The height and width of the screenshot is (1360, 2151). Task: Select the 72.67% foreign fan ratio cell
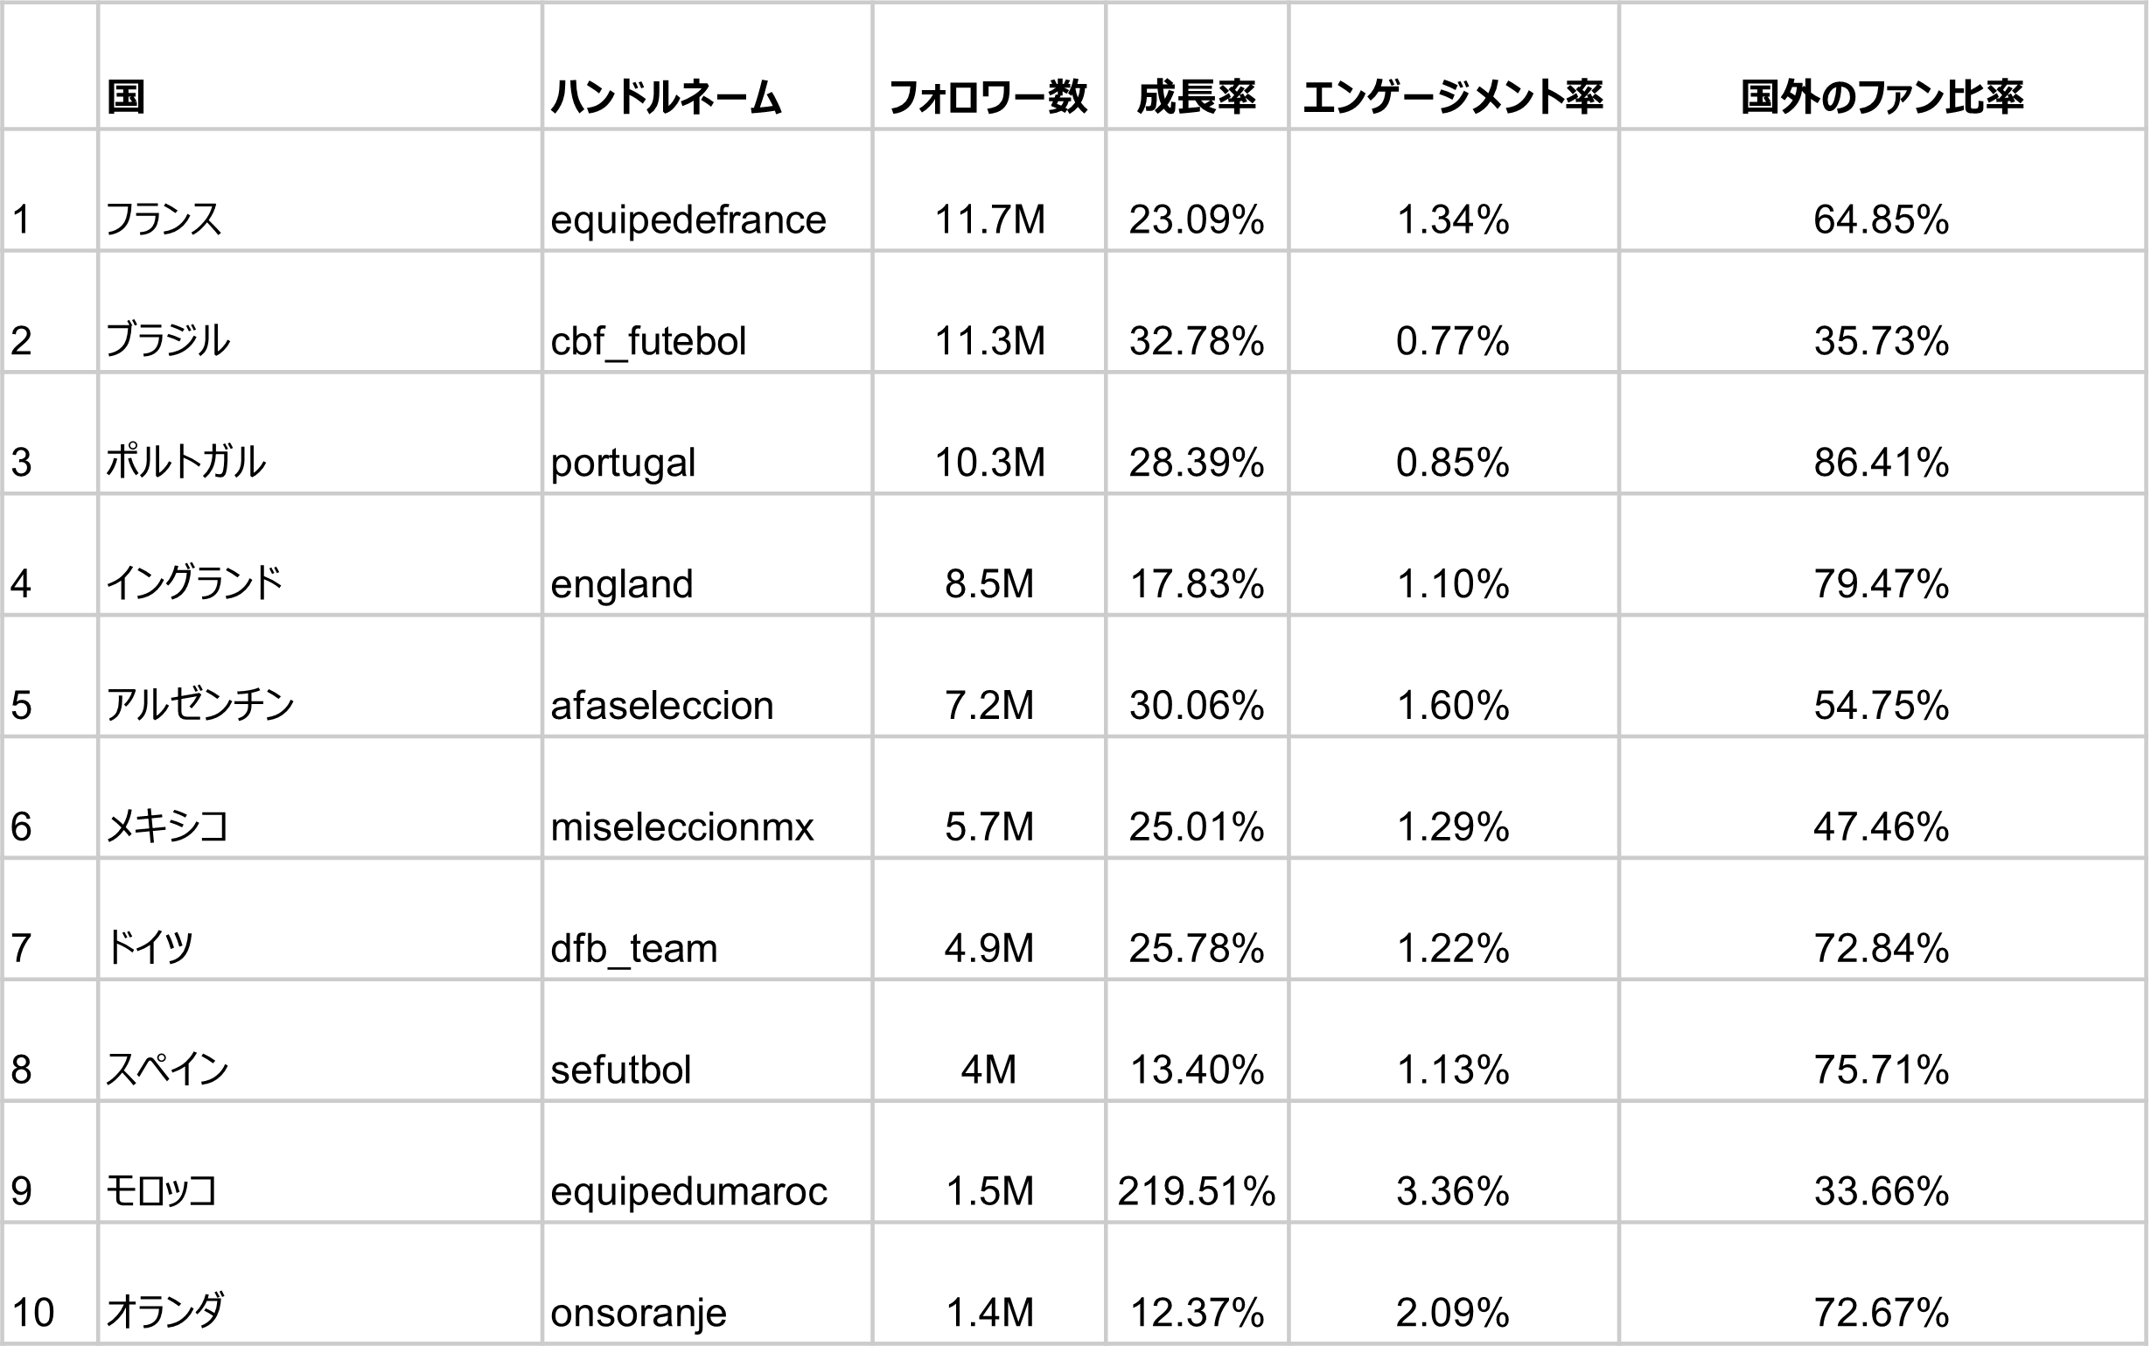pyautogui.click(x=1882, y=1283)
